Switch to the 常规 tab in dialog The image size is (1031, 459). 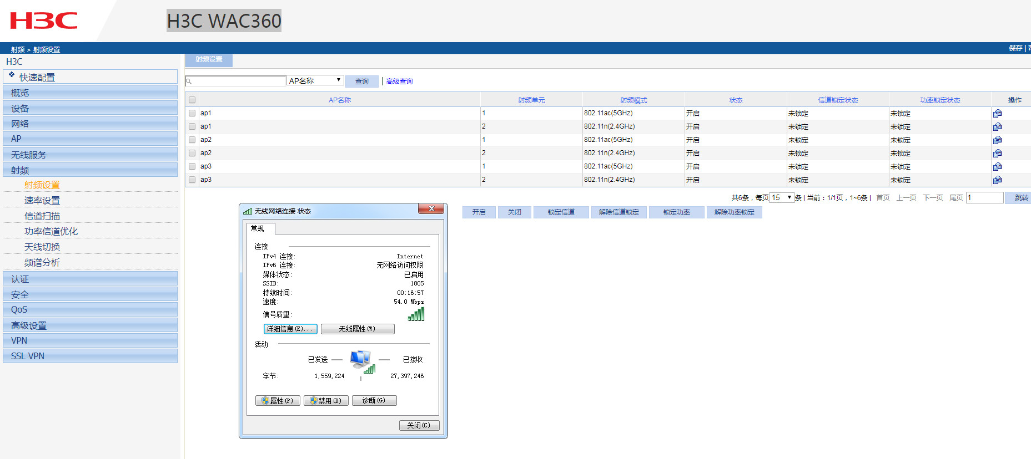(x=257, y=228)
